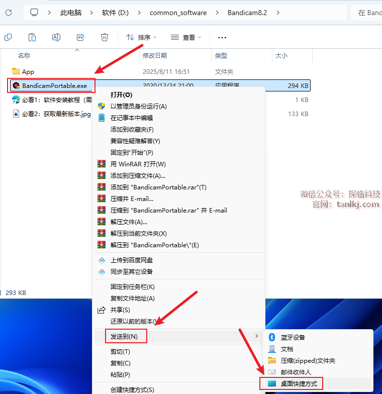Click the Delete trash can icon

coord(105,37)
